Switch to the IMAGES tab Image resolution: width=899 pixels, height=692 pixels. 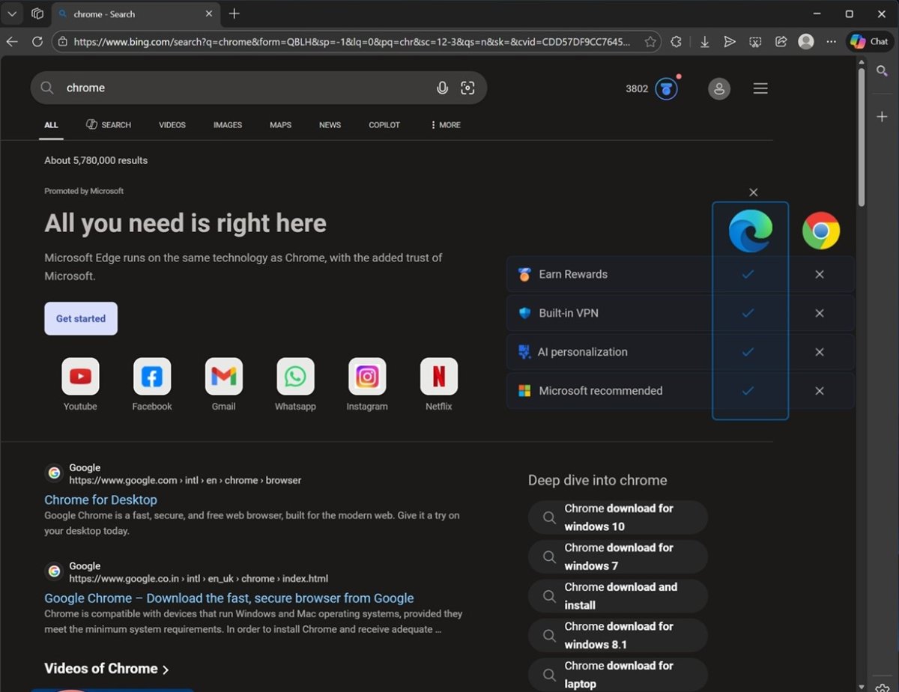point(227,125)
